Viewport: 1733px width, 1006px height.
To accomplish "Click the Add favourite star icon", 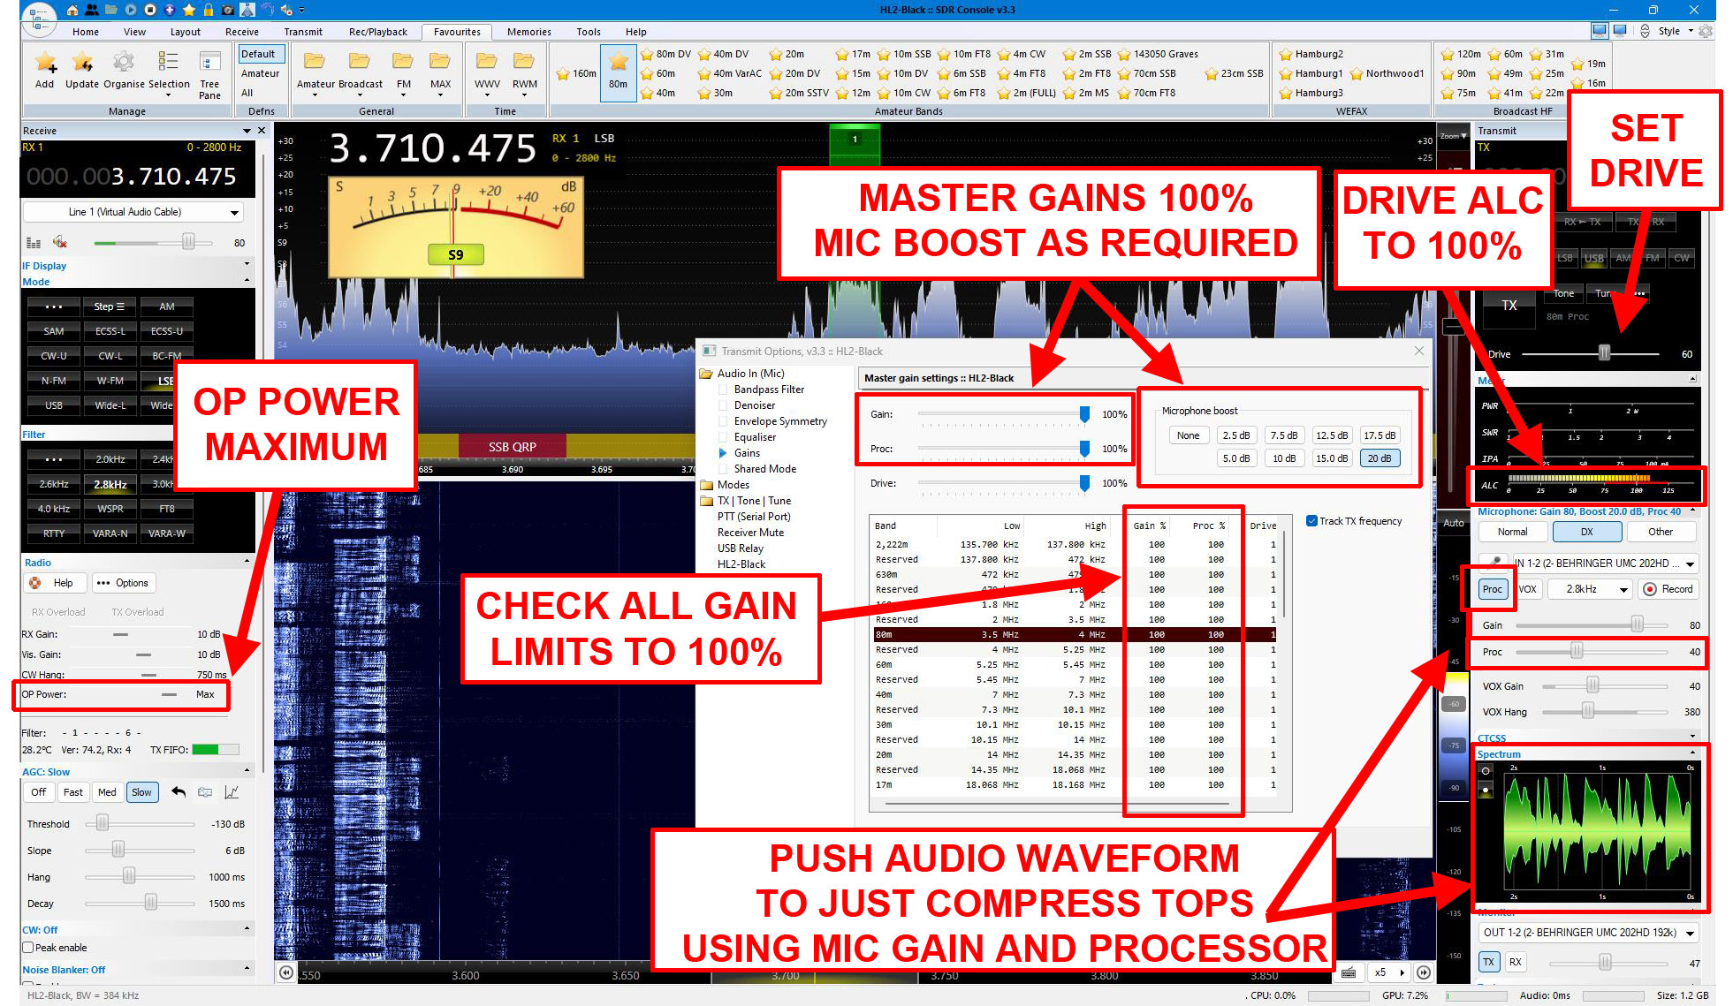I will tap(45, 63).
